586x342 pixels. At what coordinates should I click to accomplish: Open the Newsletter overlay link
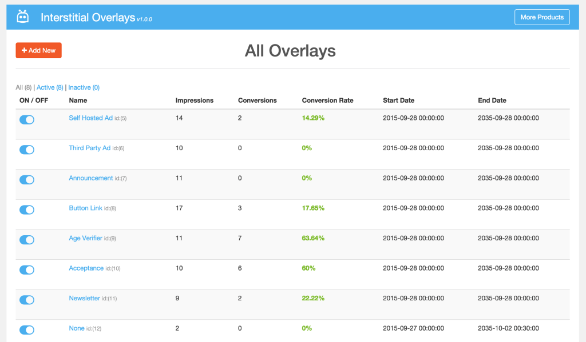pyautogui.click(x=84, y=298)
